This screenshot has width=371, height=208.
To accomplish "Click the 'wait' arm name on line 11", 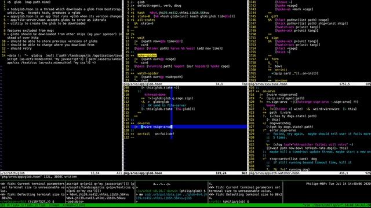I will coord(141,38).
